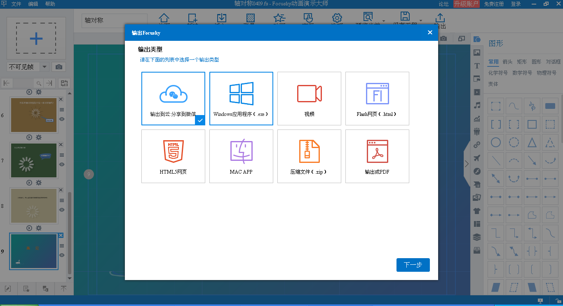563x306 pixels.
Task: Play transition below frame 7
Action: point(29,182)
